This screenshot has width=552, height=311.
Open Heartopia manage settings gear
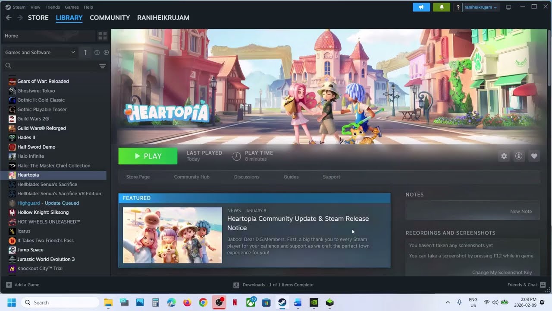pos(504,156)
